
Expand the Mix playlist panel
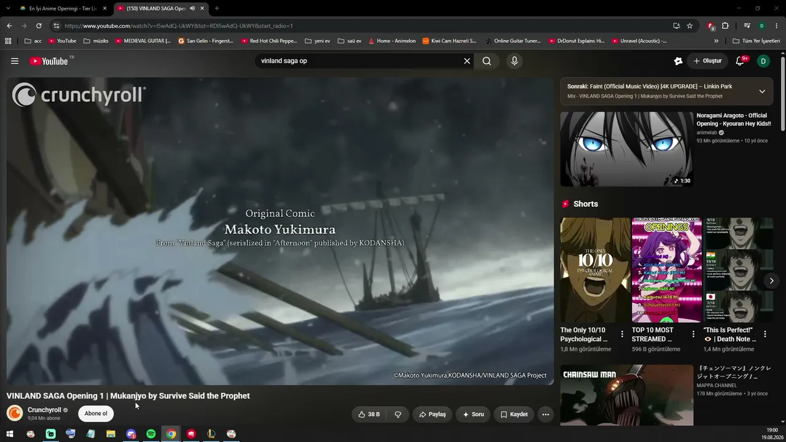point(762,91)
